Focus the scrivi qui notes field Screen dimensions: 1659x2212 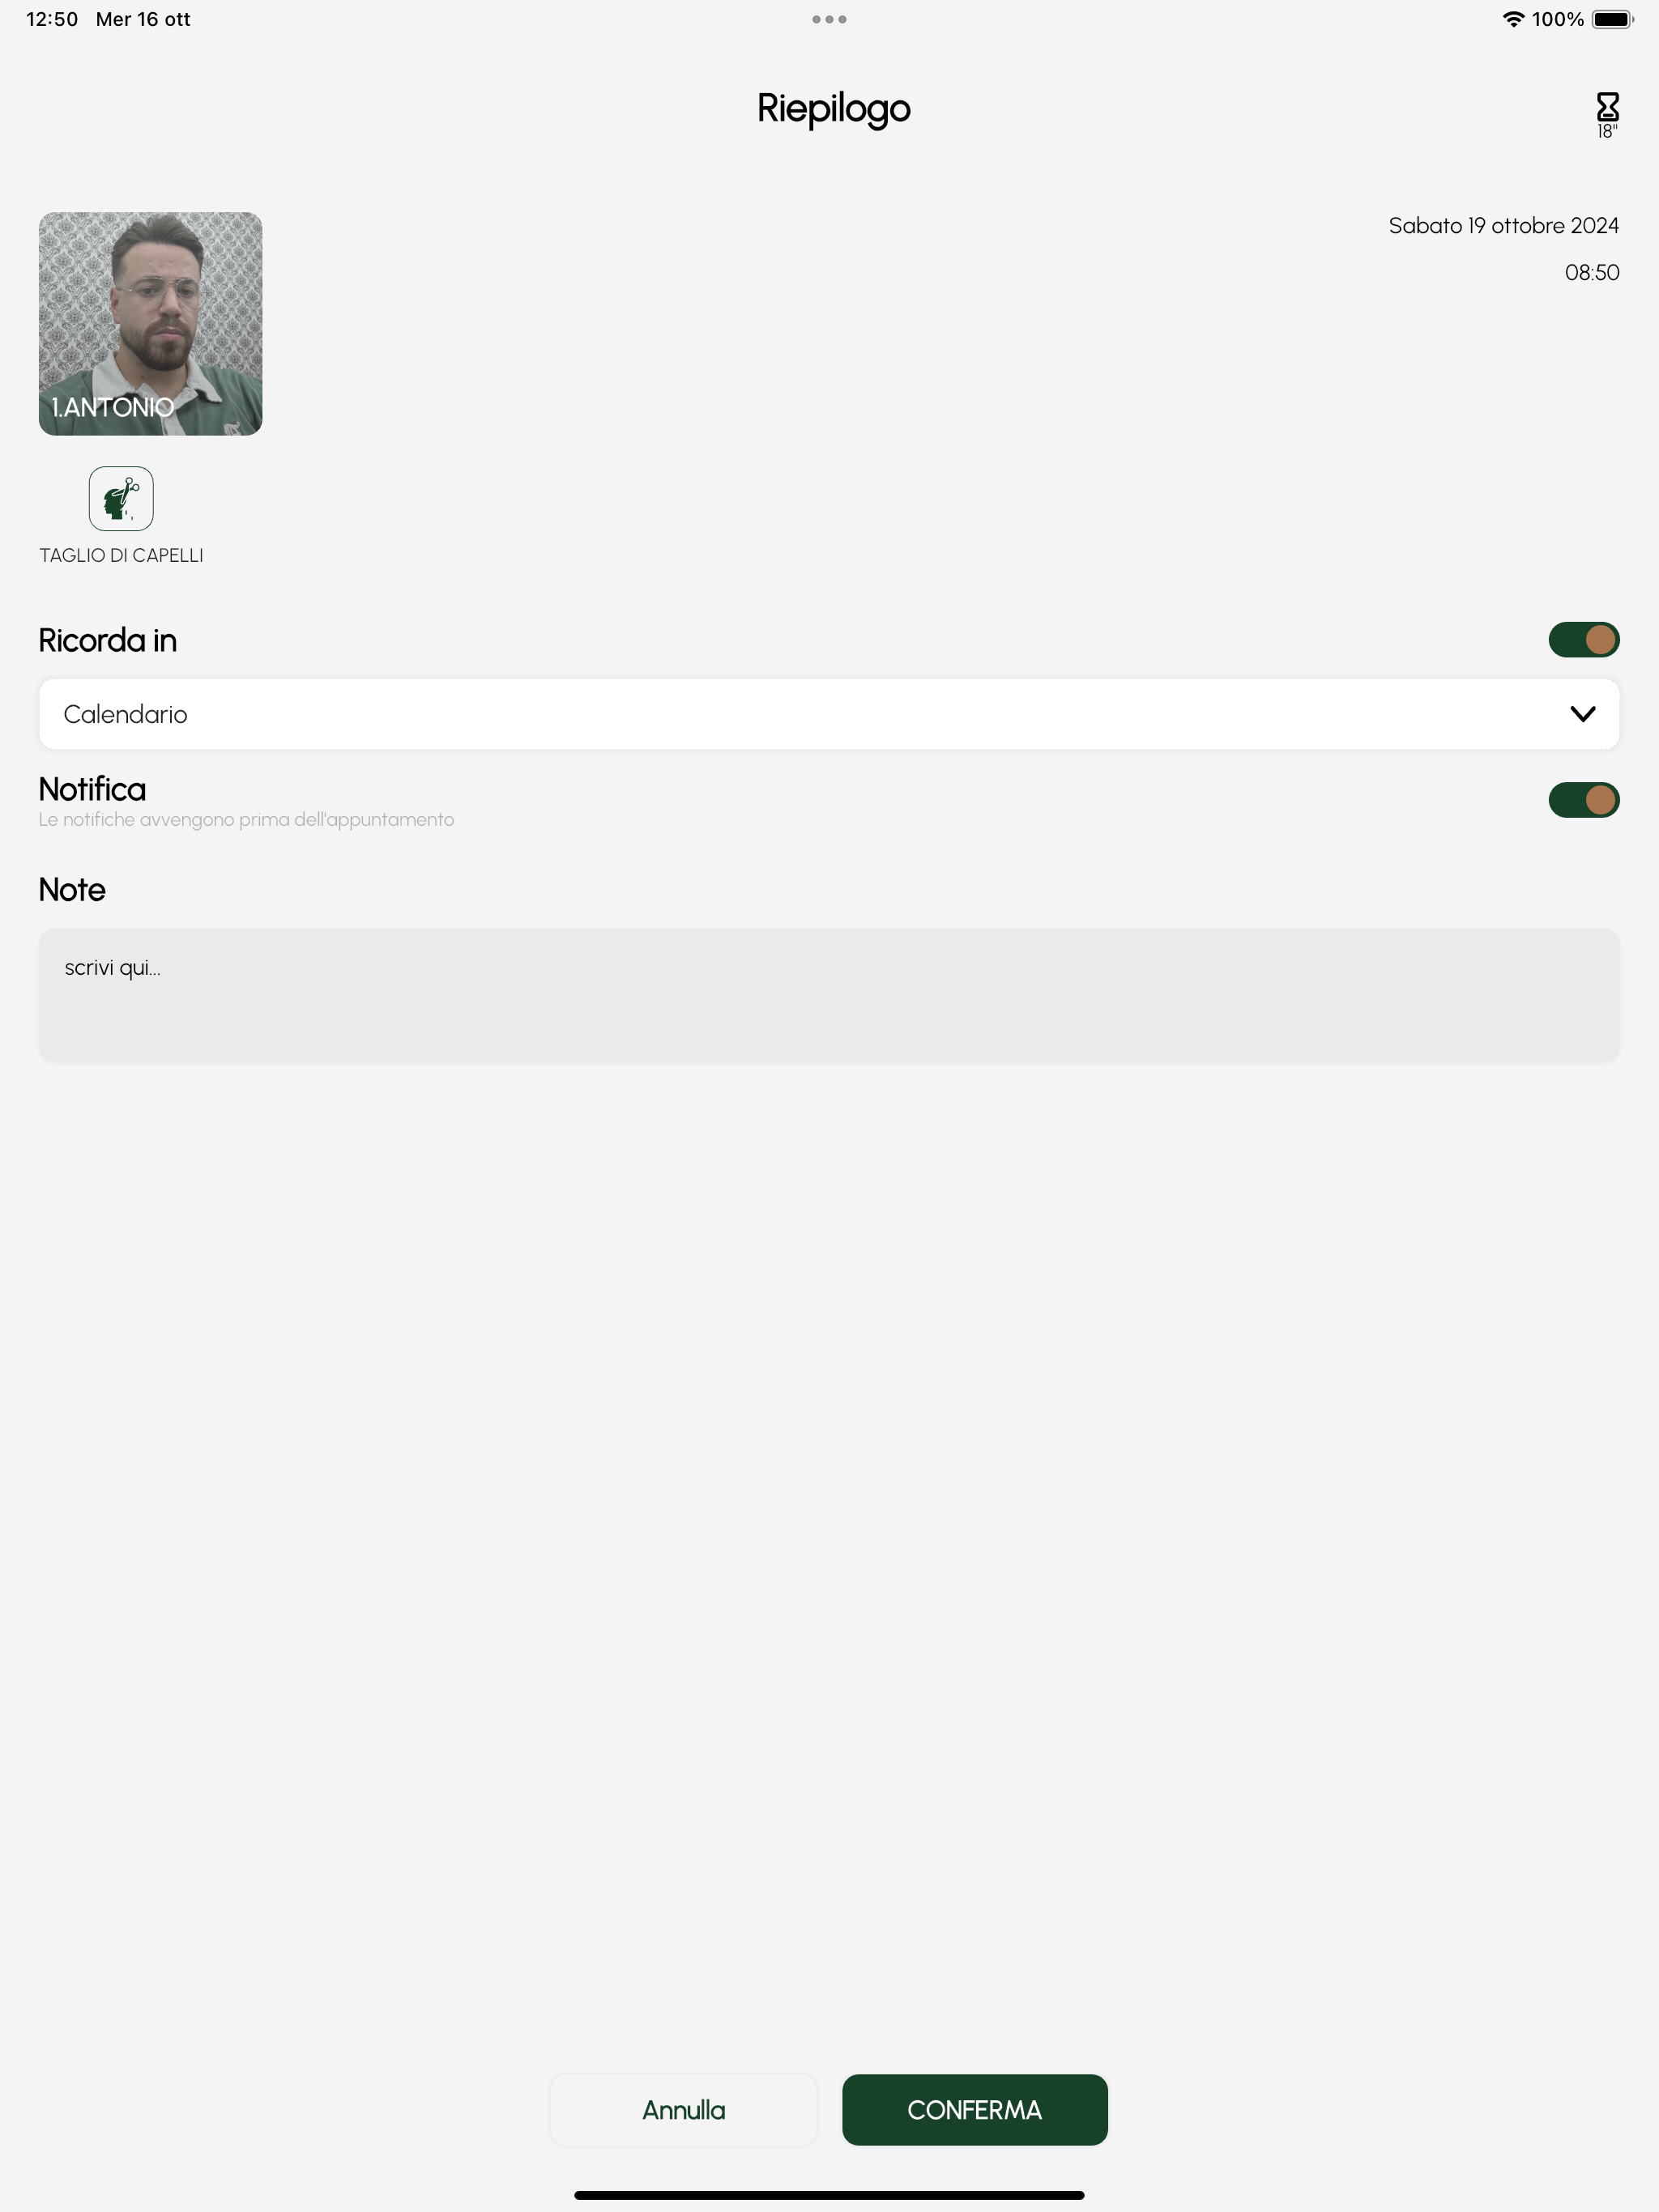coord(829,995)
